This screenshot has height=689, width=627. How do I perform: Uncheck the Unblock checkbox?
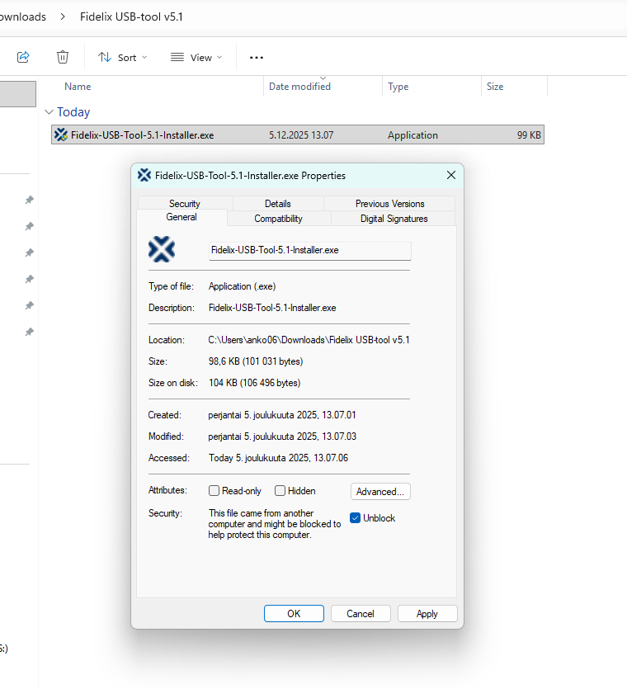(355, 518)
